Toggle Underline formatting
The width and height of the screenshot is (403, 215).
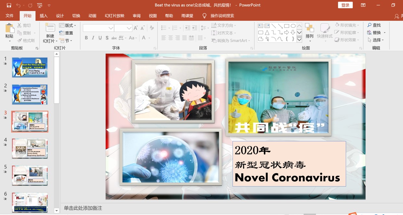pos(100,38)
